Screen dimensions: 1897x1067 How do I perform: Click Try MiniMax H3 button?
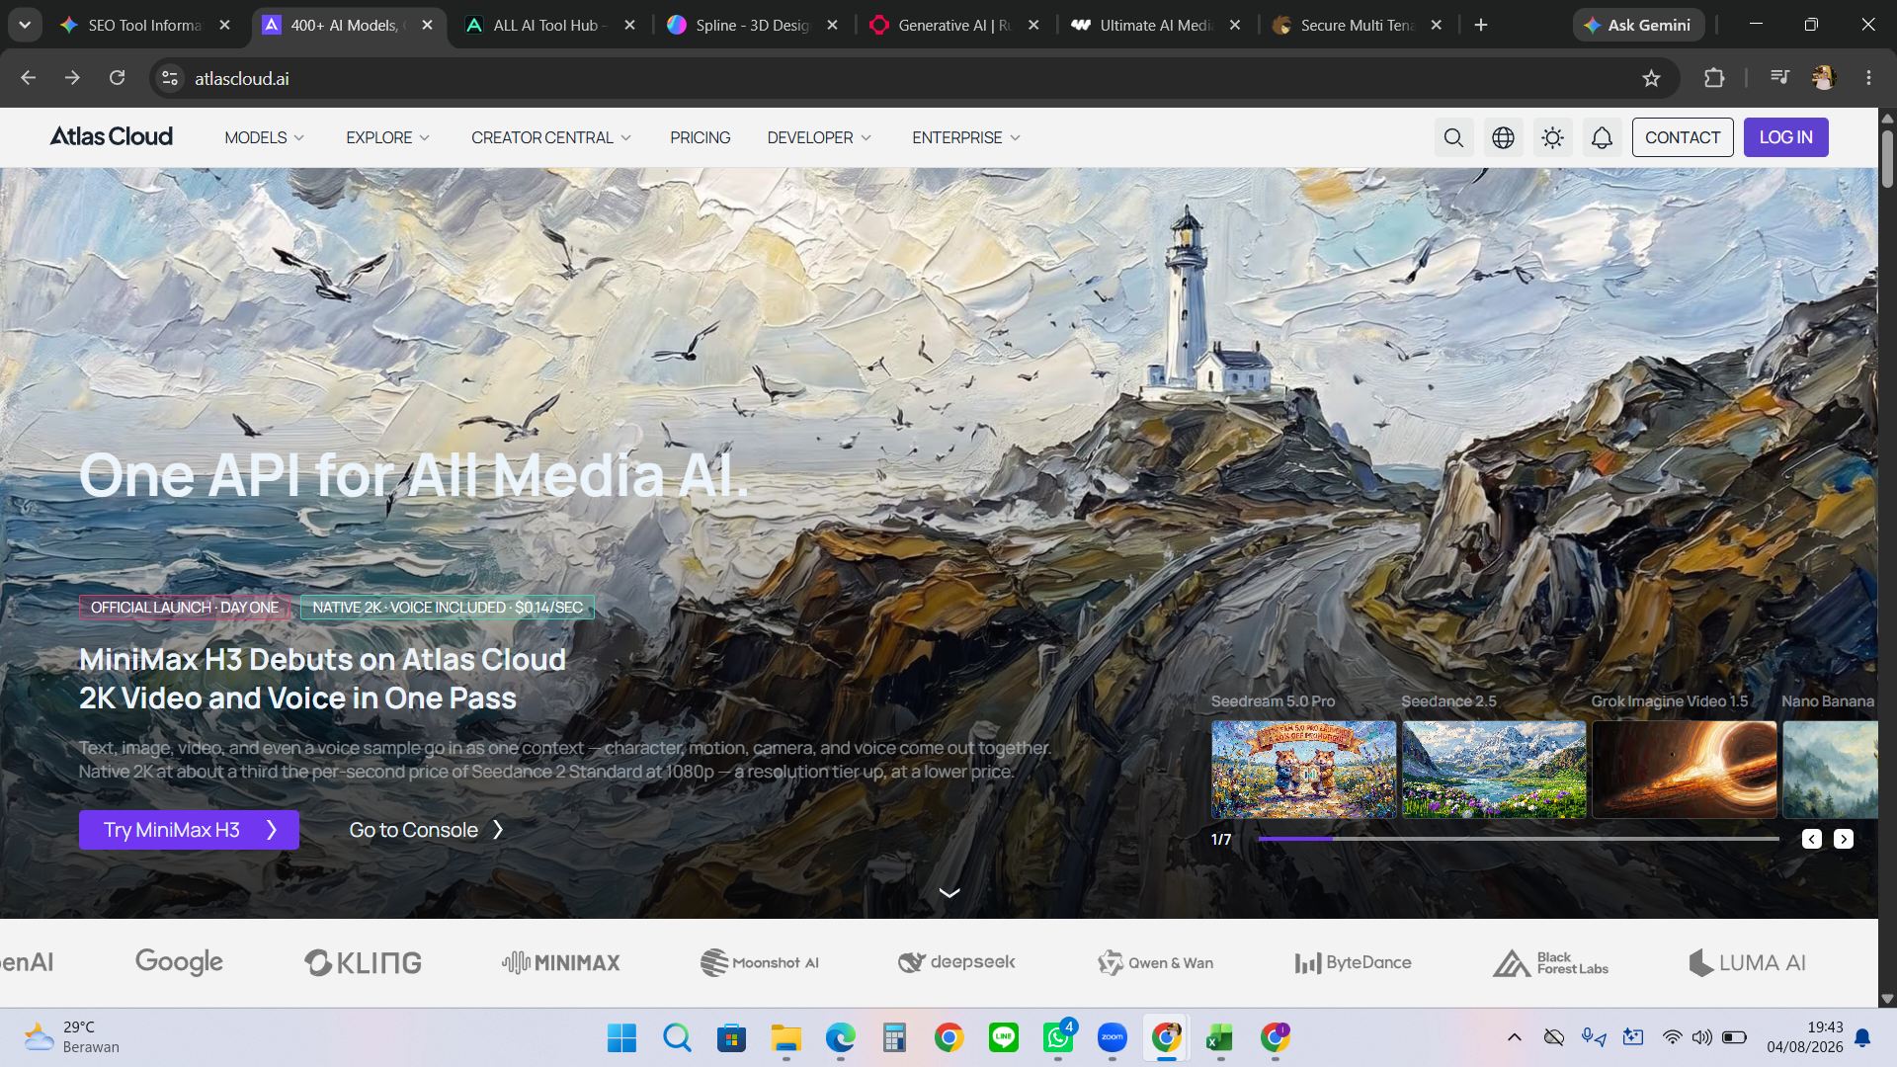click(x=189, y=830)
